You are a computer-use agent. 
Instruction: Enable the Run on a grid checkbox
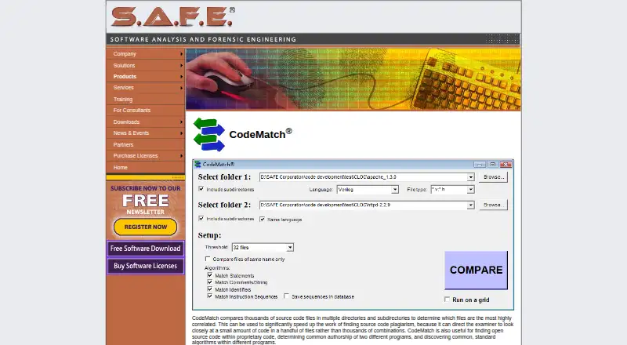tap(447, 300)
